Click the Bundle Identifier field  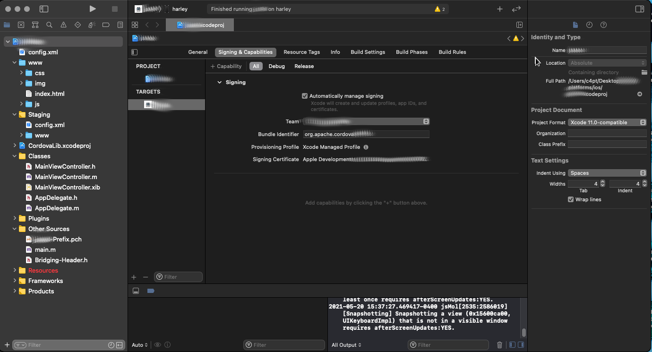(366, 134)
